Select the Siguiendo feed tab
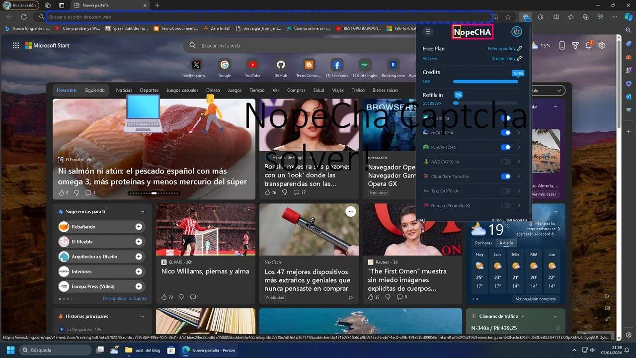 (94, 90)
